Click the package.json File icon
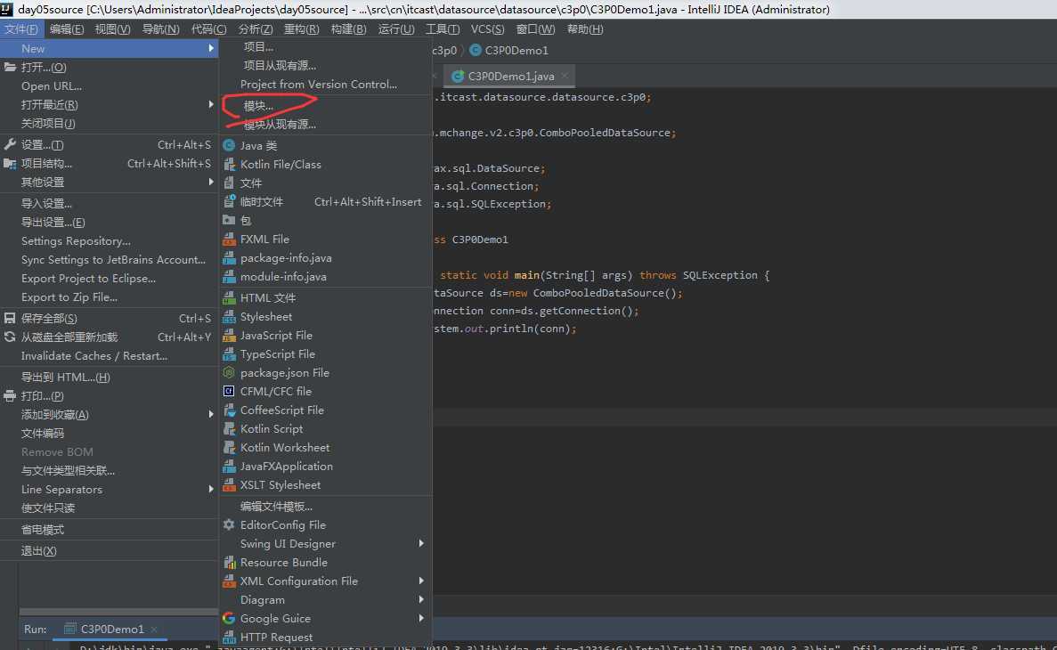This screenshot has width=1057, height=650. (229, 373)
